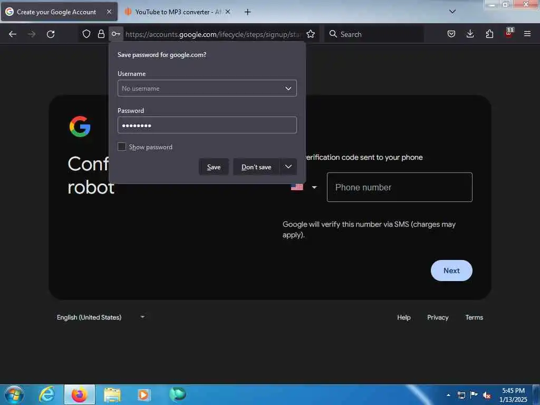Click the network tray icon

(x=461, y=395)
